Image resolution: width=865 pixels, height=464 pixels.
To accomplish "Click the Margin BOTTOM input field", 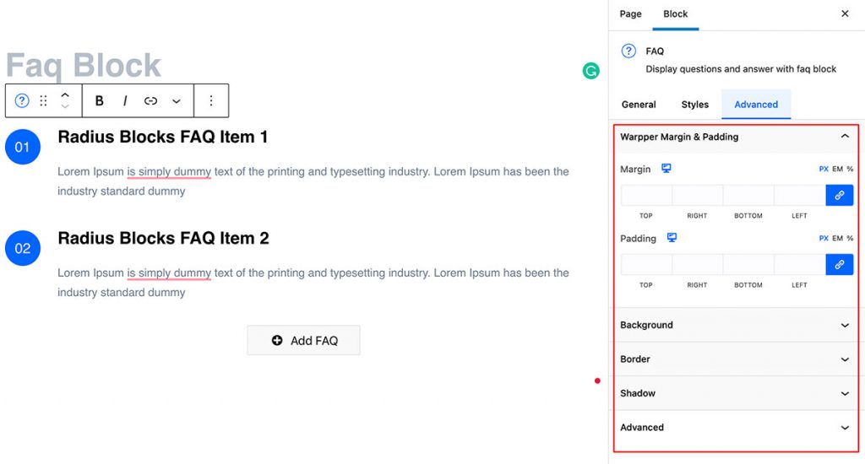I will [x=748, y=195].
